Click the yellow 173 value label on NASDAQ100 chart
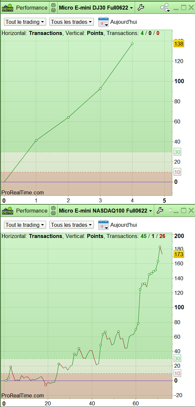Viewport: 195px width, 407px height. [x=179, y=254]
